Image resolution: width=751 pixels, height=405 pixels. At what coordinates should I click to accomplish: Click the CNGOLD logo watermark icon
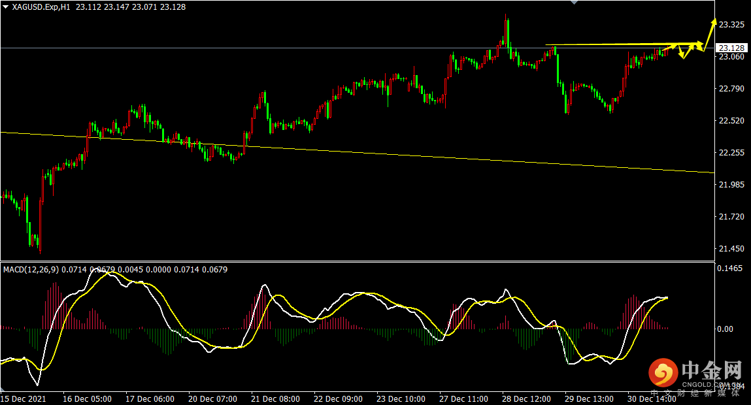point(663,372)
